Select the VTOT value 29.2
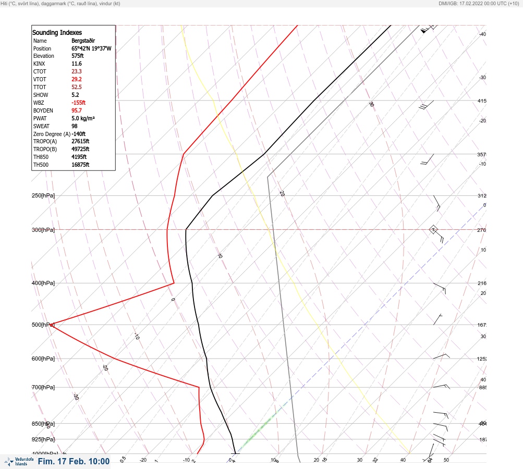 (x=76, y=79)
